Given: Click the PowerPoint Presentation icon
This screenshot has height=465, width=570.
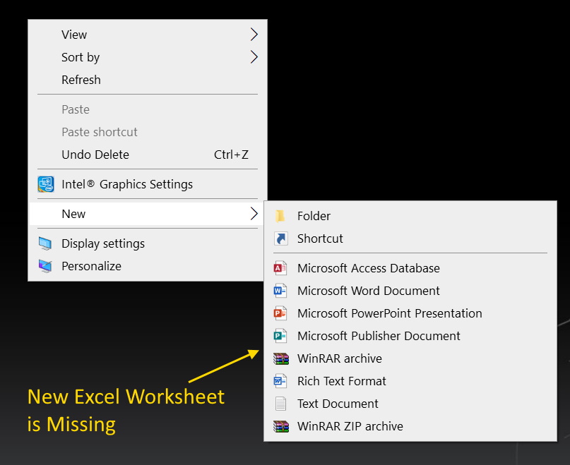Looking at the screenshot, I should 280,313.
